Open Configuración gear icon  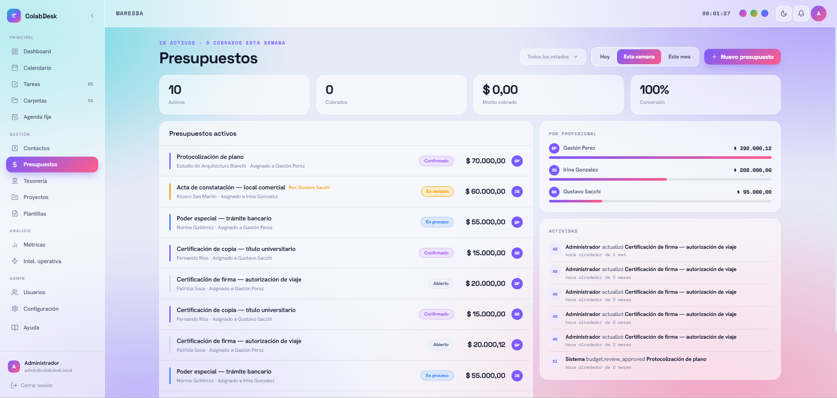tap(15, 309)
